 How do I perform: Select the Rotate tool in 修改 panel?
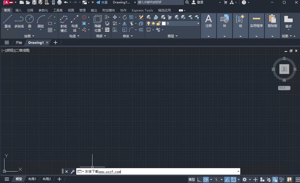(124, 17)
